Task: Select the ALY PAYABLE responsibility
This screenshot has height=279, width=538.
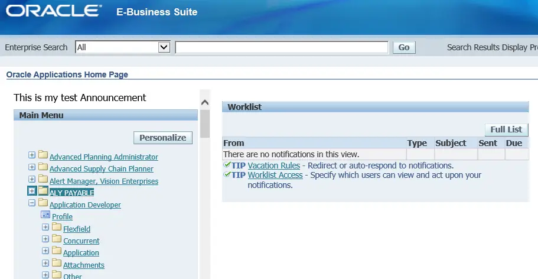Action: click(x=71, y=193)
